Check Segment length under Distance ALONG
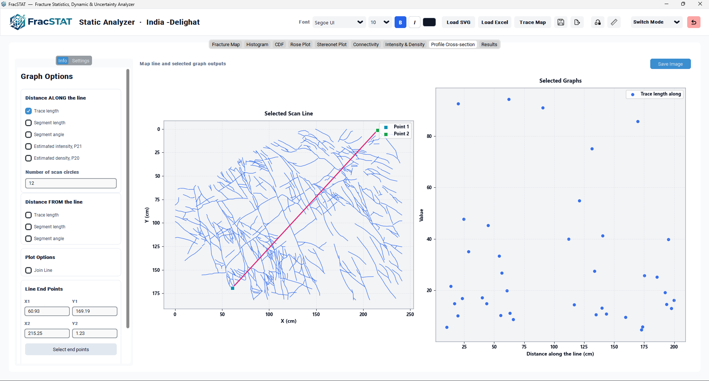Viewport: 709px width, 381px height. pos(28,123)
